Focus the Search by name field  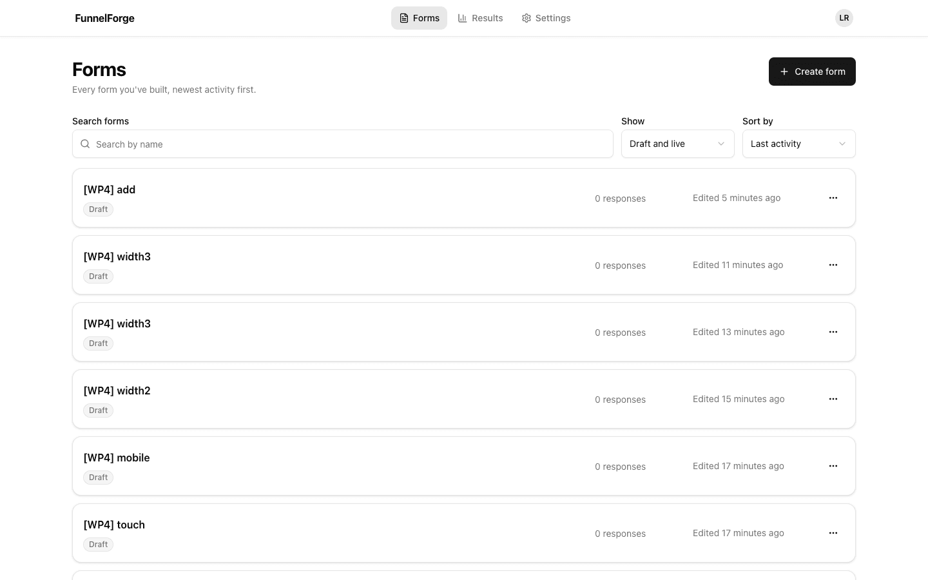tap(343, 144)
